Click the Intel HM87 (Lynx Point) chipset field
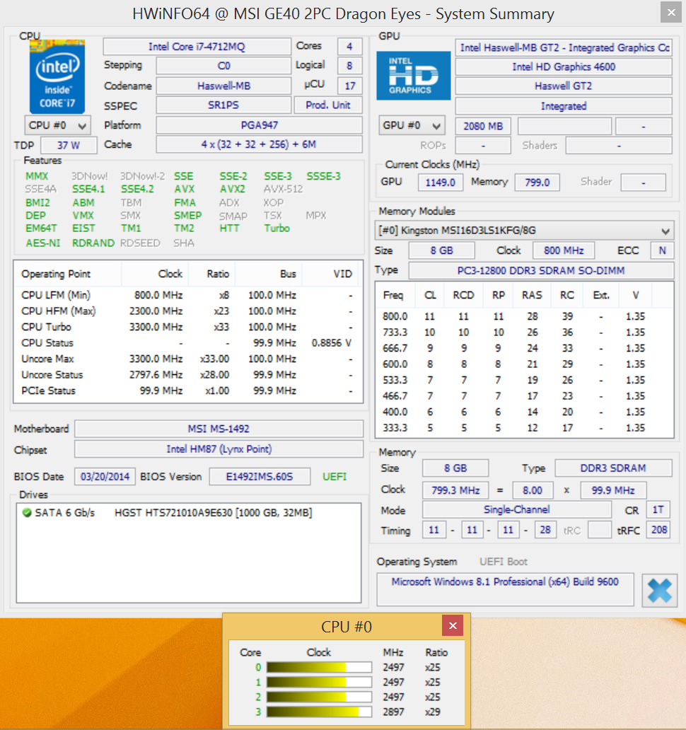 [x=219, y=449]
